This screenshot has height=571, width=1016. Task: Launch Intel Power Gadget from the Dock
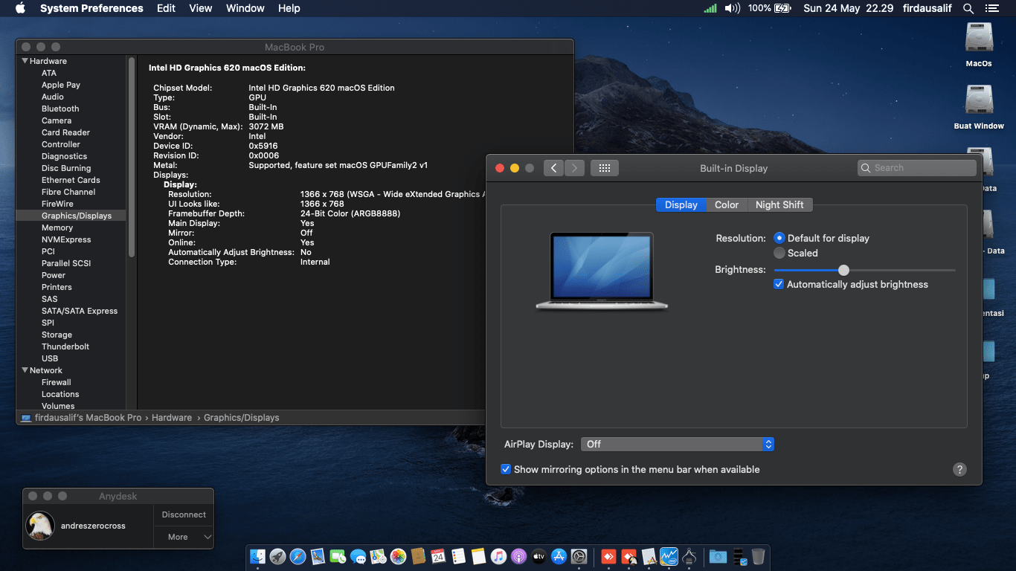pos(668,556)
